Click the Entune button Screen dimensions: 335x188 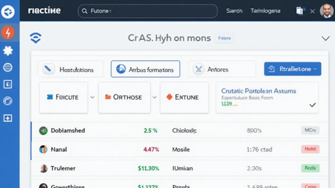click(184, 97)
